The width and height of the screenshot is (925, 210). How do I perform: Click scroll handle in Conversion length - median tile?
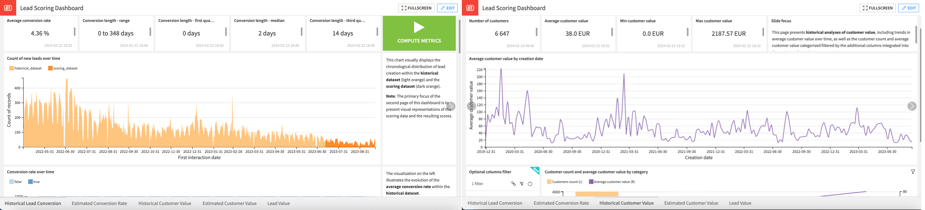(302, 32)
